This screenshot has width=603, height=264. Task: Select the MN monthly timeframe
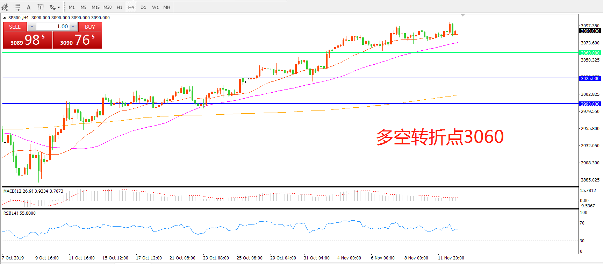point(167,7)
